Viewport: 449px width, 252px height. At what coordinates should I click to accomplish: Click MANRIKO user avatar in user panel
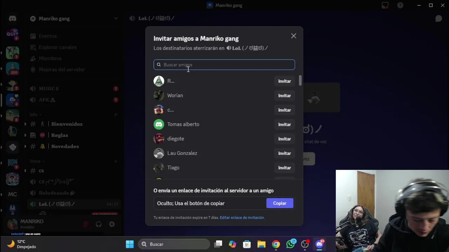13,224
